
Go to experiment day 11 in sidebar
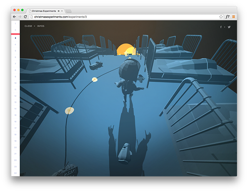(15, 90)
